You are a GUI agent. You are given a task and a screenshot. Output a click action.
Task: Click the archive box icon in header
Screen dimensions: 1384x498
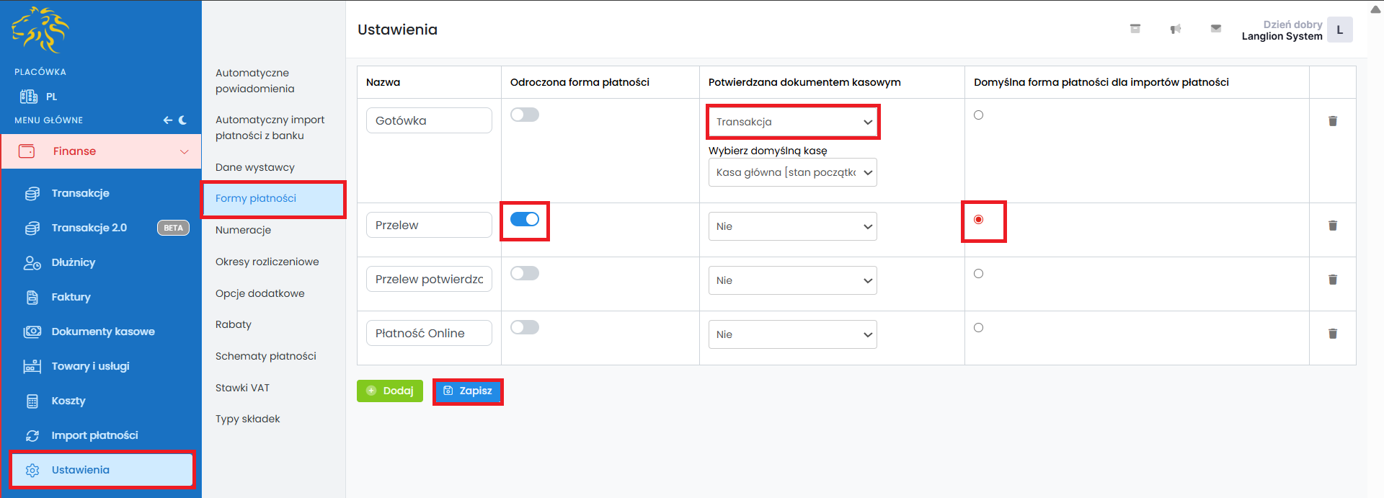pyautogui.click(x=1135, y=29)
